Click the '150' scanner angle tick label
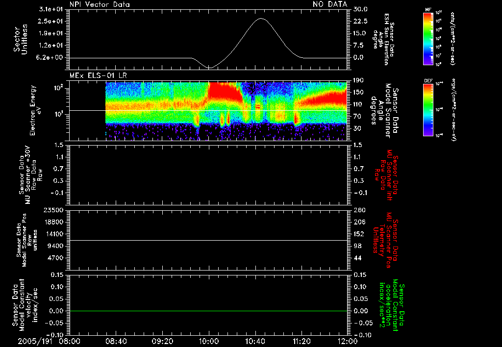 click(359, 92)
